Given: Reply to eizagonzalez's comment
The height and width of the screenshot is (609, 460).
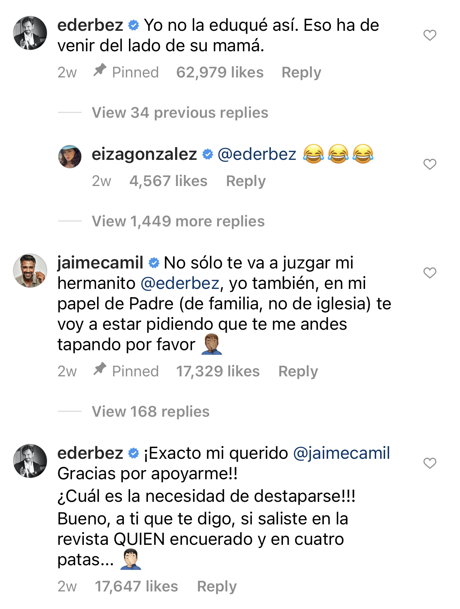Looking at the screenshot, I should click(246, 181).
